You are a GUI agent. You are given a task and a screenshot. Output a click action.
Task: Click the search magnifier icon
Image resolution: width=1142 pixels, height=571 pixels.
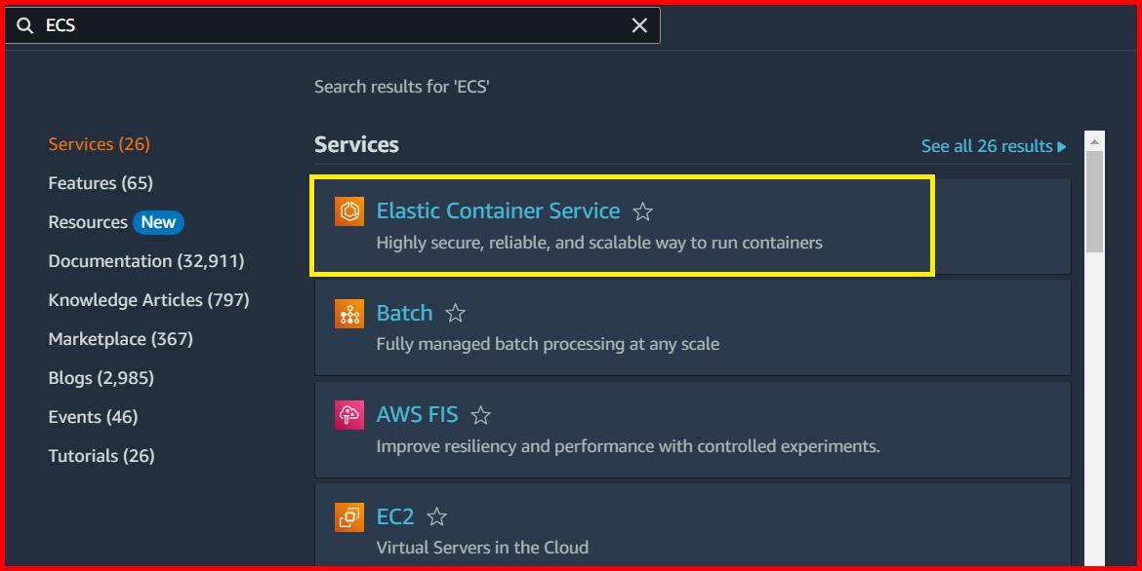(25, 25)
